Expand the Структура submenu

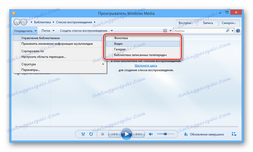59,64
